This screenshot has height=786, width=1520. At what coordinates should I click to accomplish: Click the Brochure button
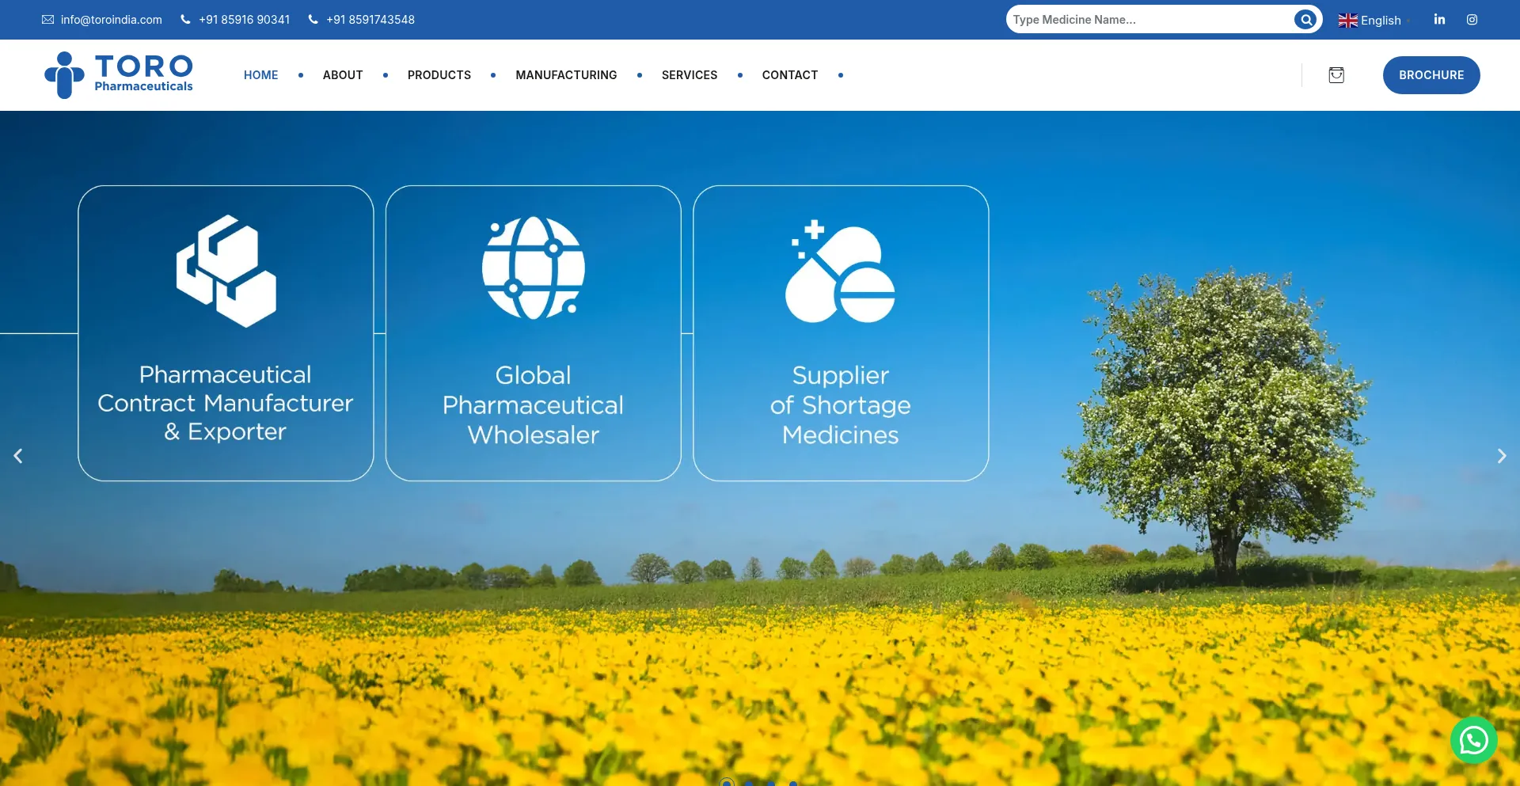point(1431,75)
